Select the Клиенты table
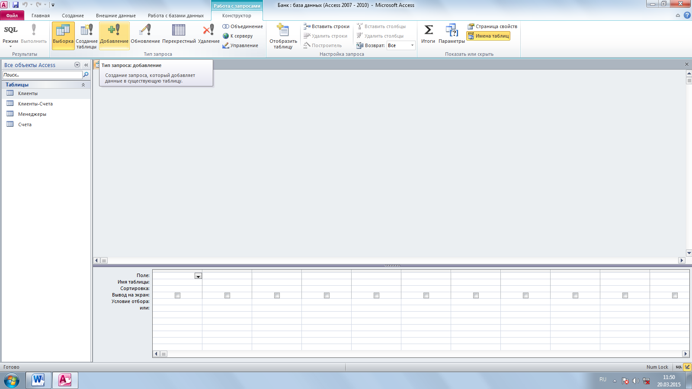Screen dimensions: 692x389 click(46, 93)
